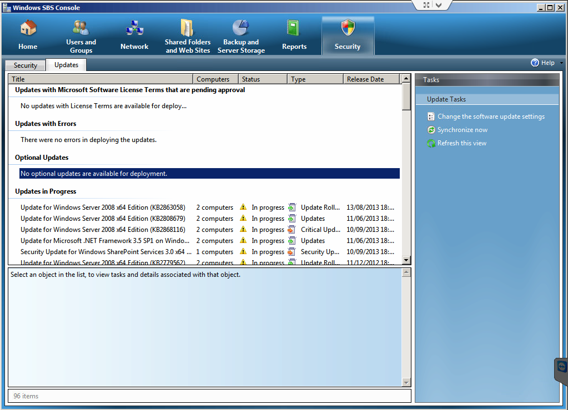Click the warning icon on the KB2863058 row
Image resolution: width=568 pixels, height=410 pixels.
(243, 207)
